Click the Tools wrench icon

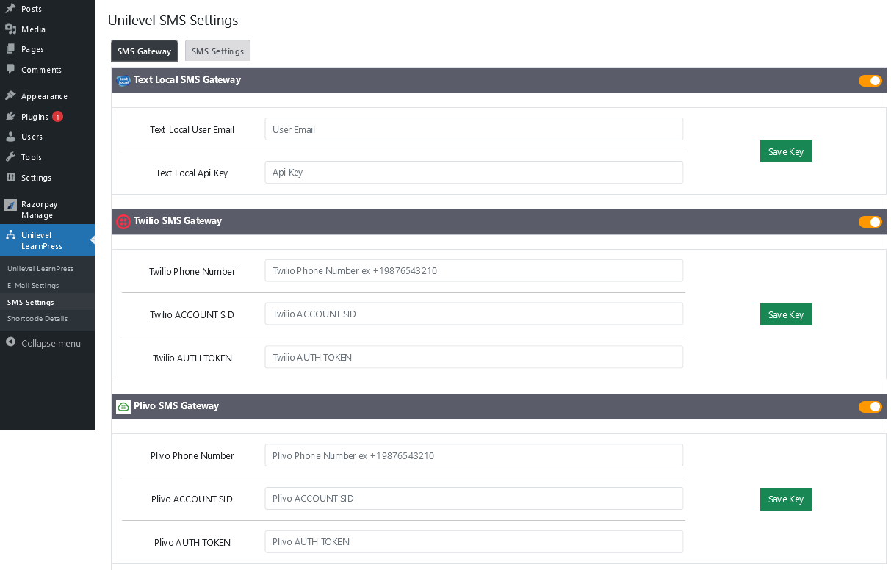[x=10, y=157]
